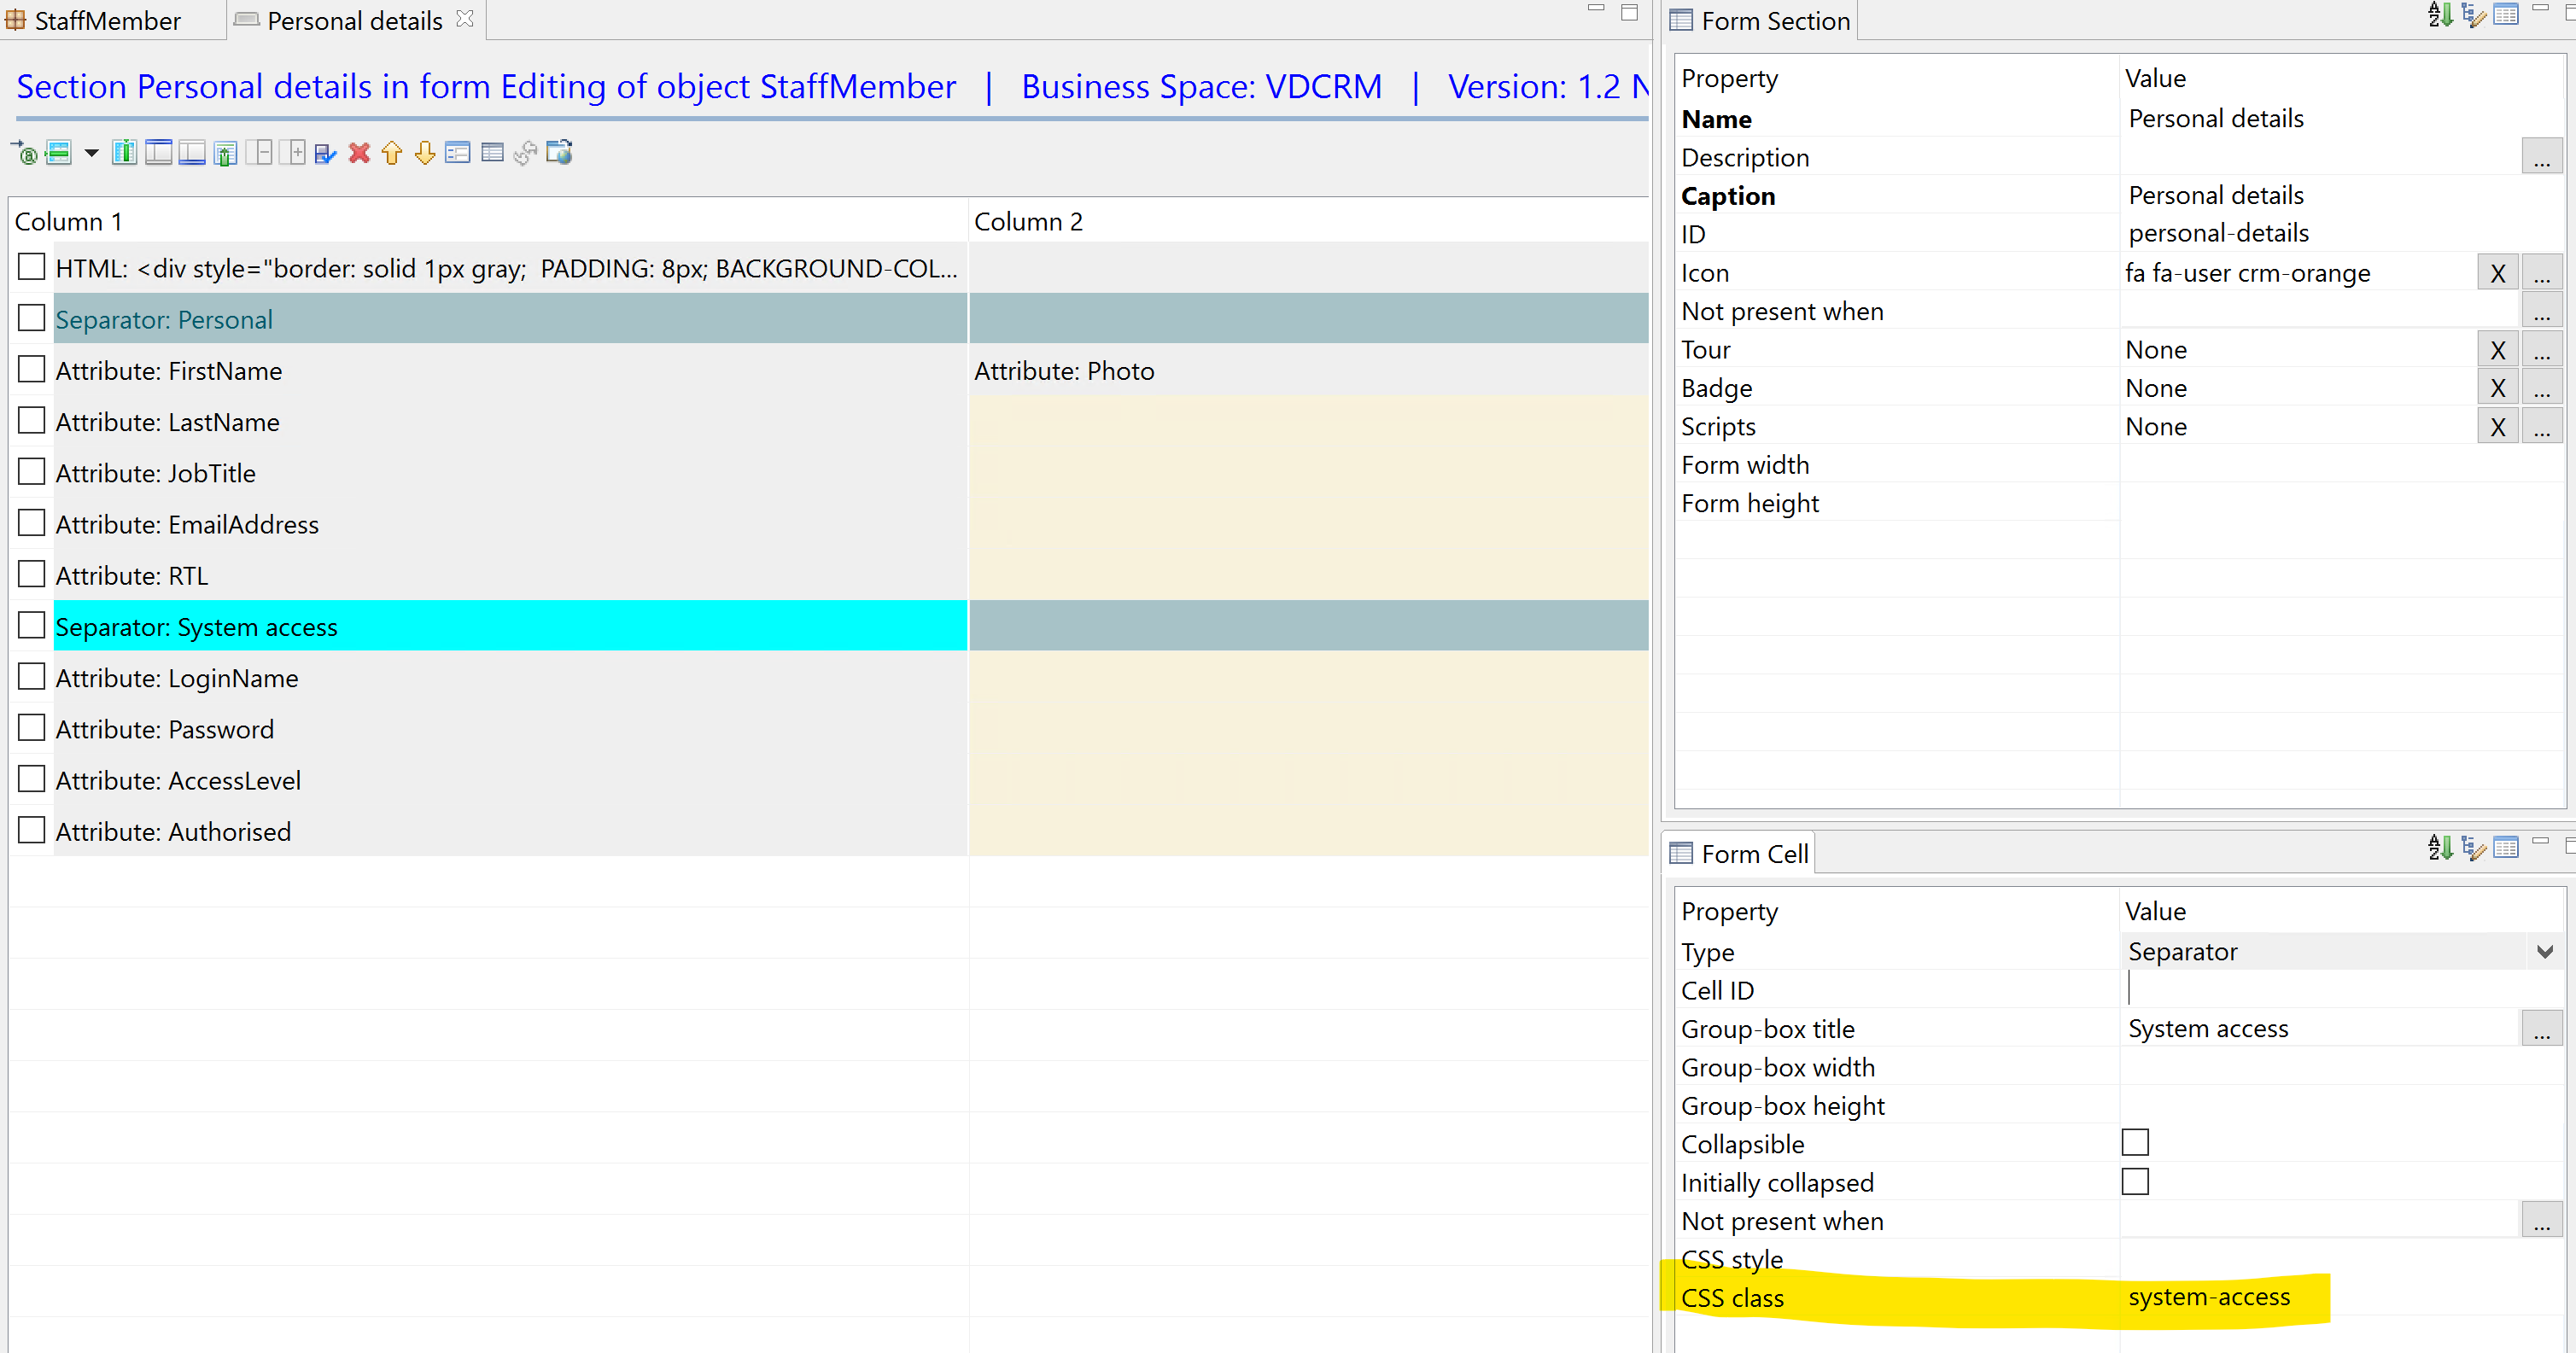2576x1353 pixels.
Task: Click Form Cell panel tree-edit icon
Action: (2474, 849)
